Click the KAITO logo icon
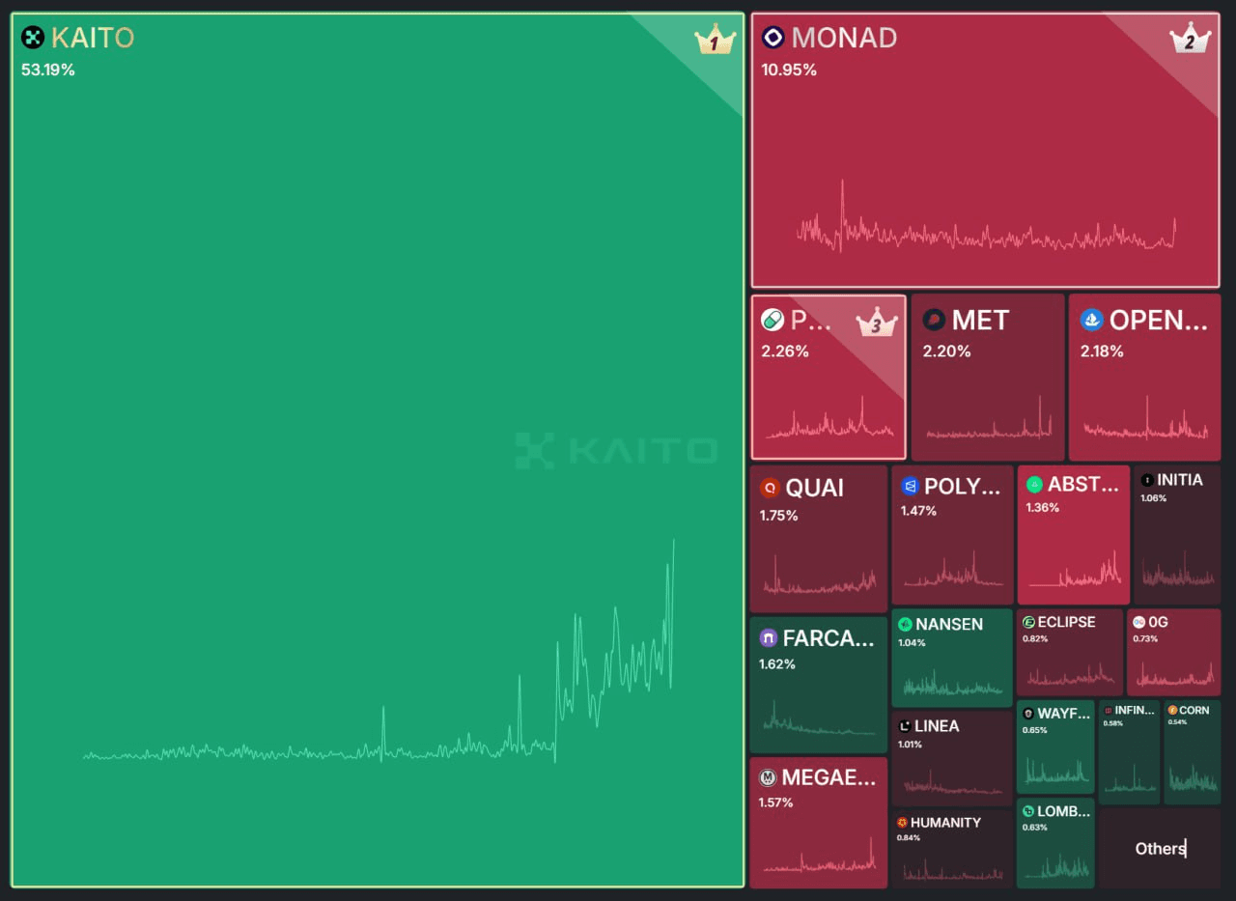Image resolution: width=1236 pixels, height=901 pixels. point(33,38)
